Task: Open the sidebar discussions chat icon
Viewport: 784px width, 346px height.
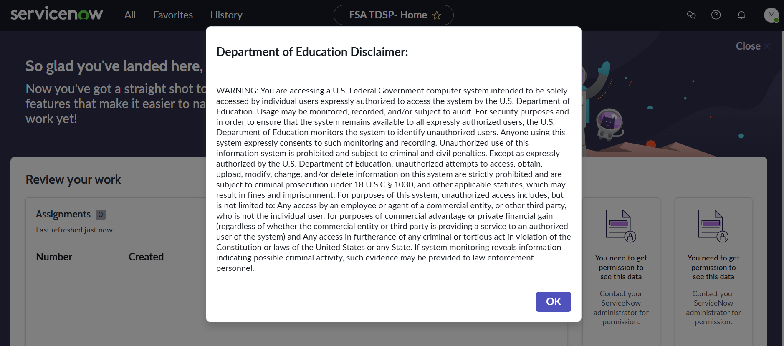Action: [x=691, y=15]
